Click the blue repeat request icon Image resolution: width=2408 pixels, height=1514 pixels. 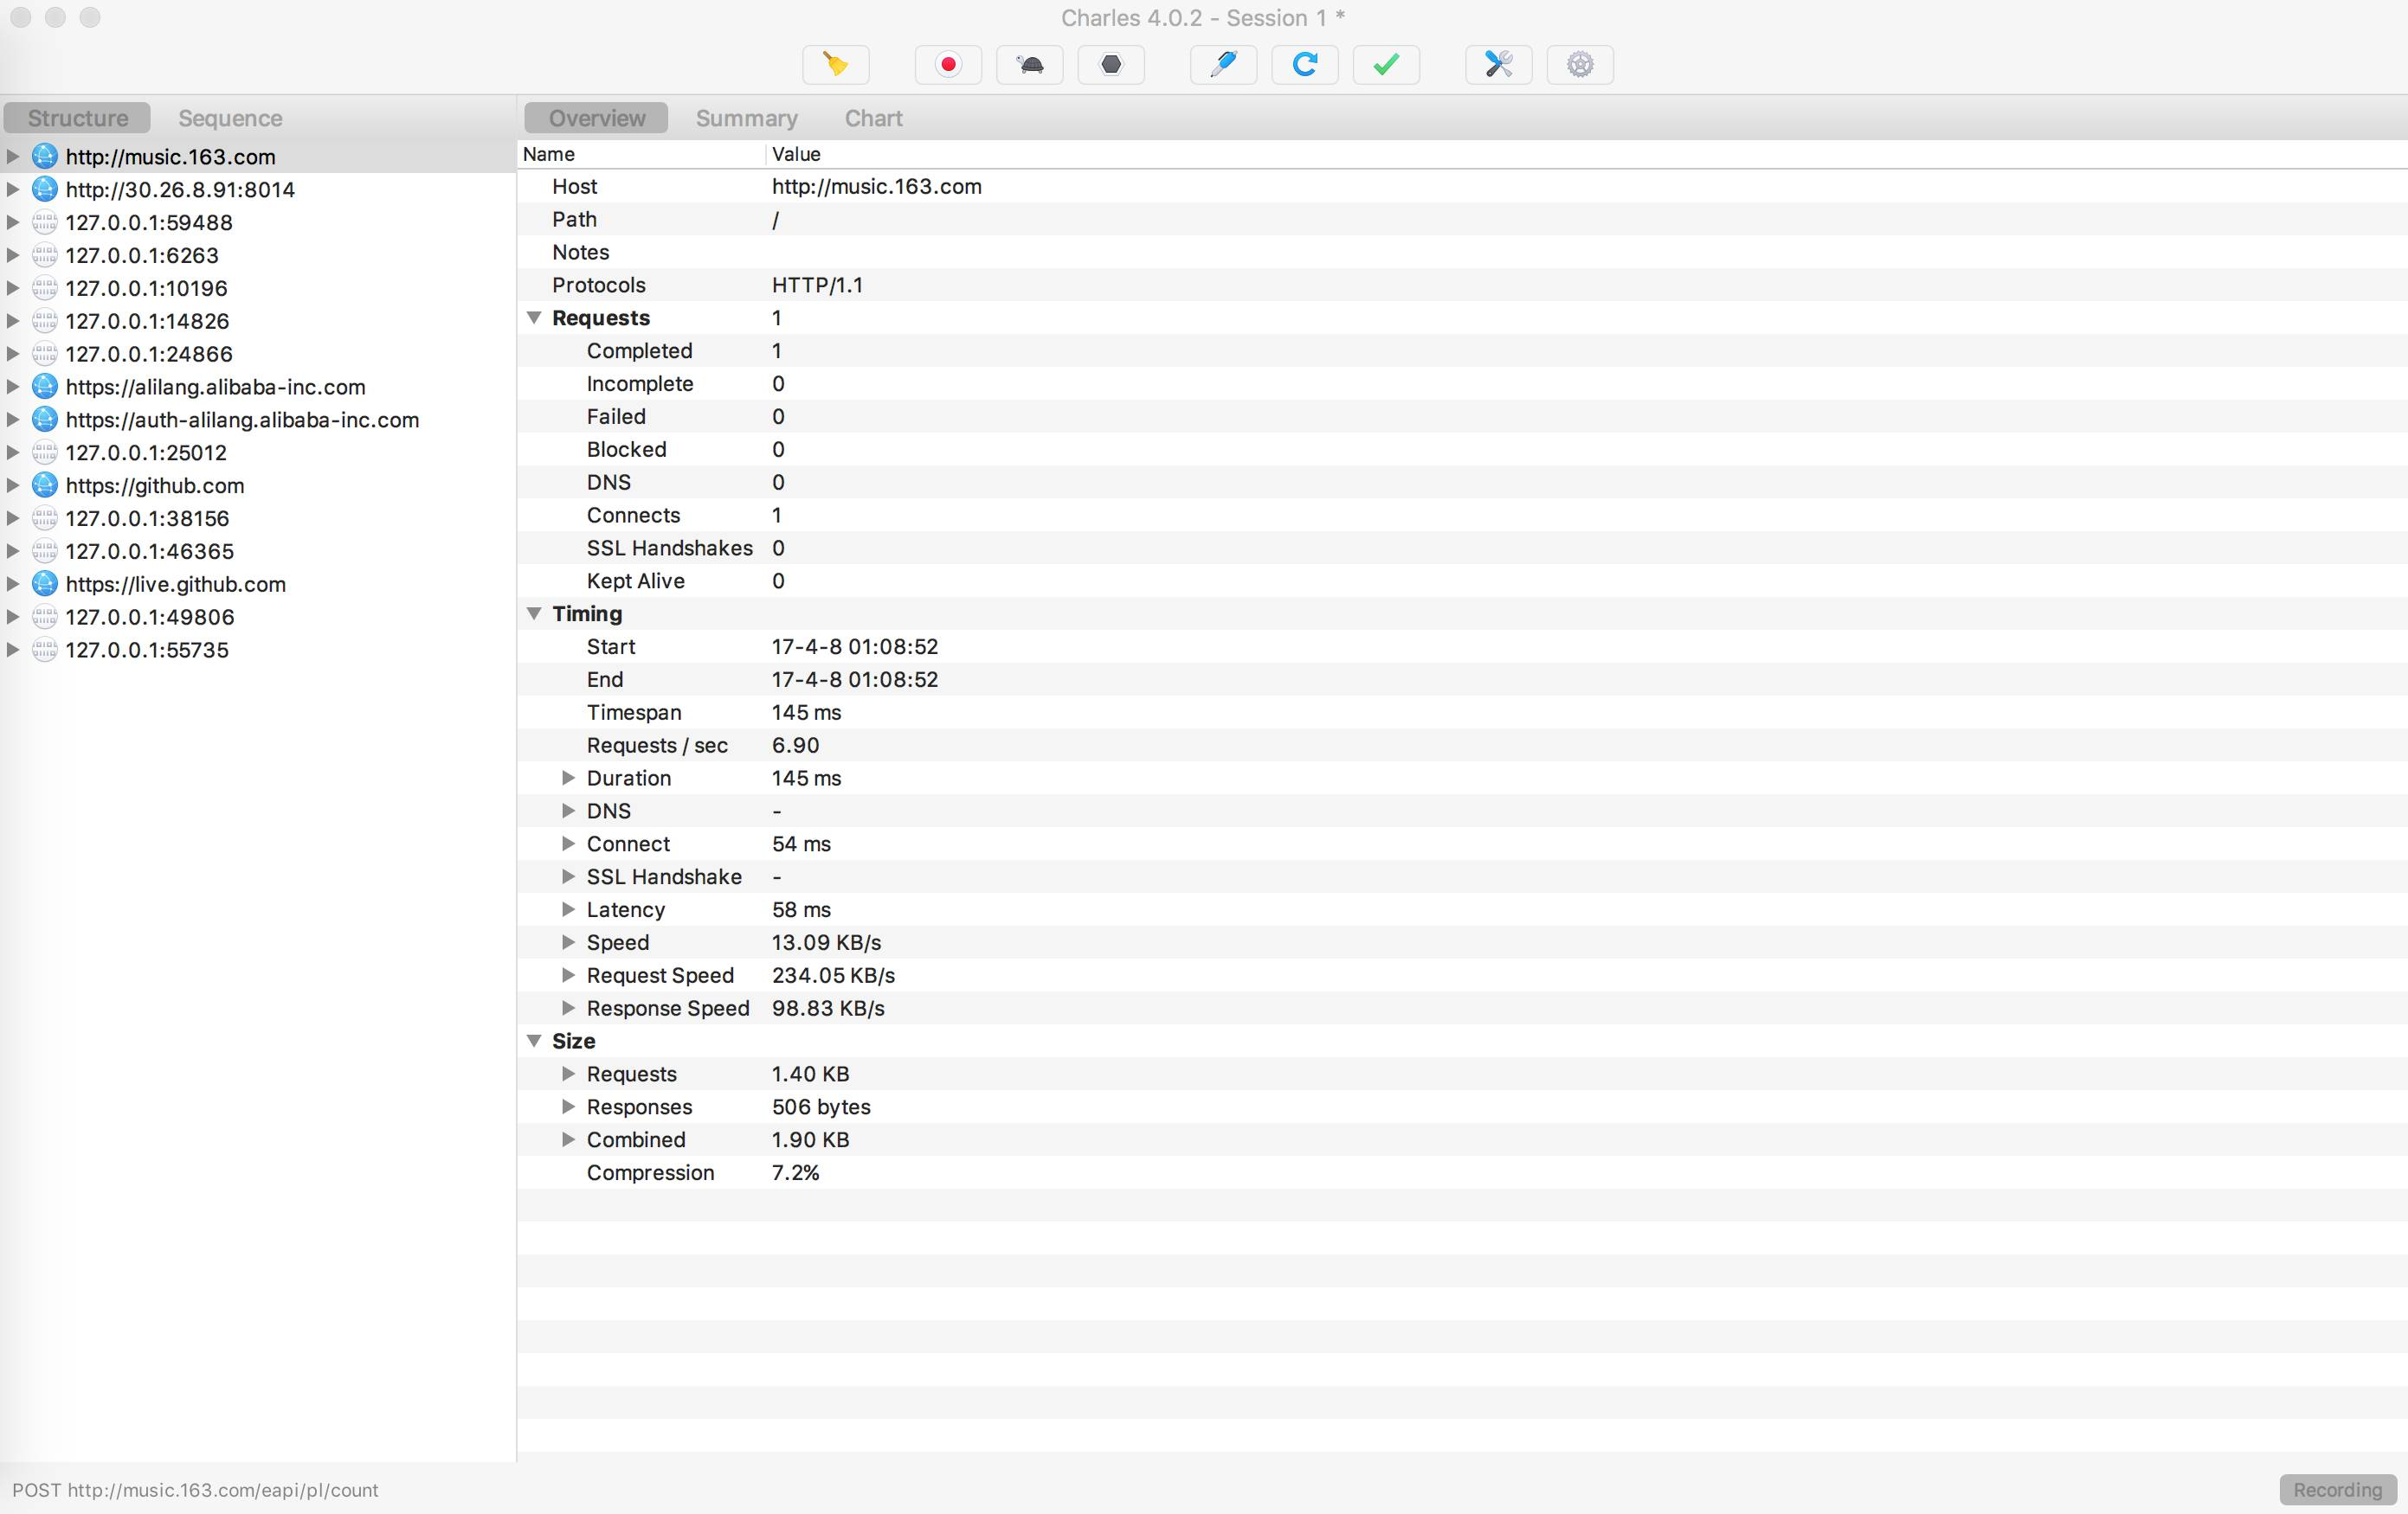tap(1304, 65)
